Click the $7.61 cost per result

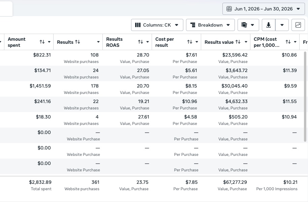pos(191,55)
